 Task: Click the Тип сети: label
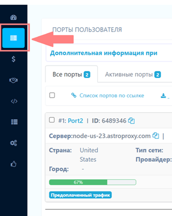[x=150, y=150]
